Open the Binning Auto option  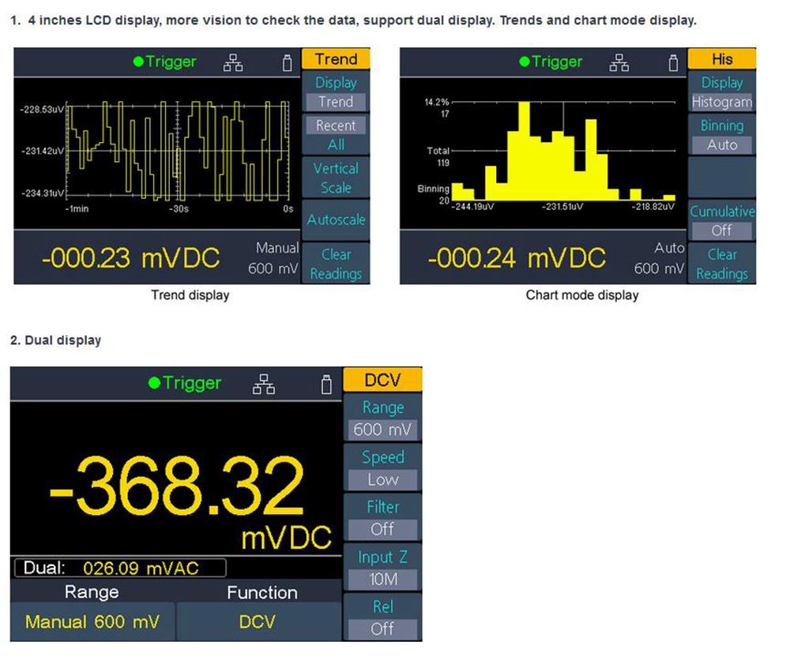pos(722,135)
